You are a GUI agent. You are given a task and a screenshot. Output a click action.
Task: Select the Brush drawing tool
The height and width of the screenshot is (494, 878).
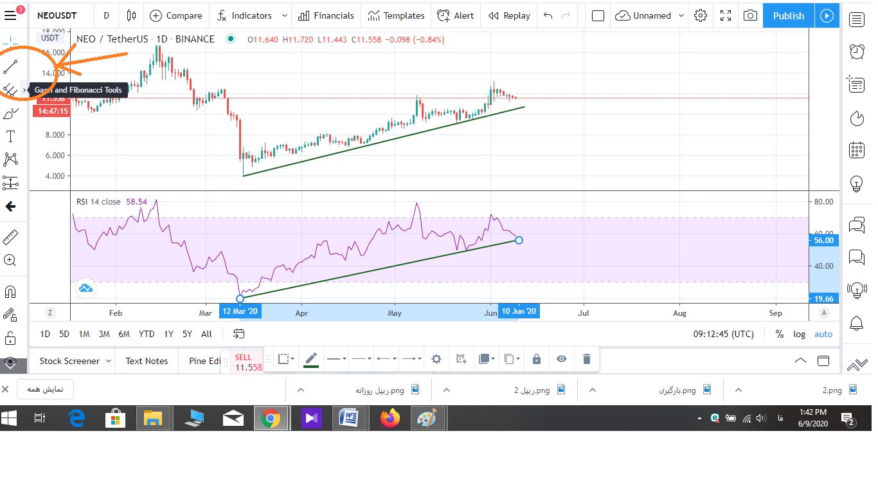10,114
